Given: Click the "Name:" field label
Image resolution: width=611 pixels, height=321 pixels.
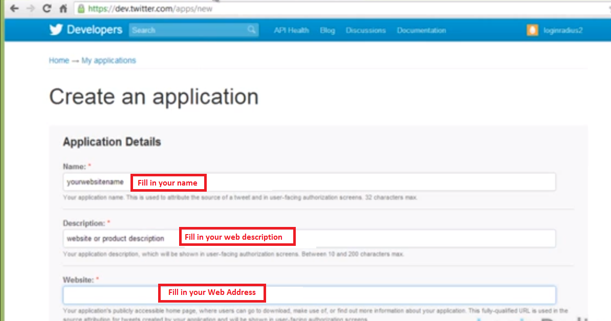Looking at the screenshot, I should pyautogui.click(x=74, y=167).
